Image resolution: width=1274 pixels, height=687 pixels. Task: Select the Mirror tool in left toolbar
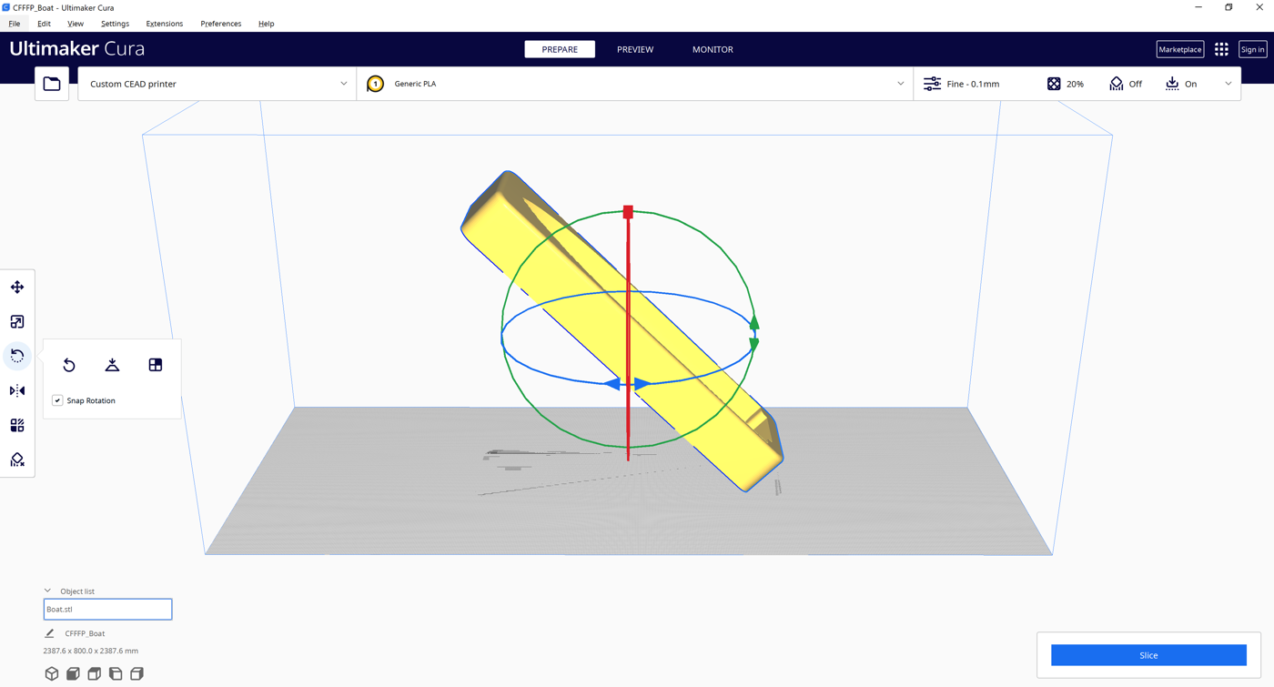[x=17, y=391]
